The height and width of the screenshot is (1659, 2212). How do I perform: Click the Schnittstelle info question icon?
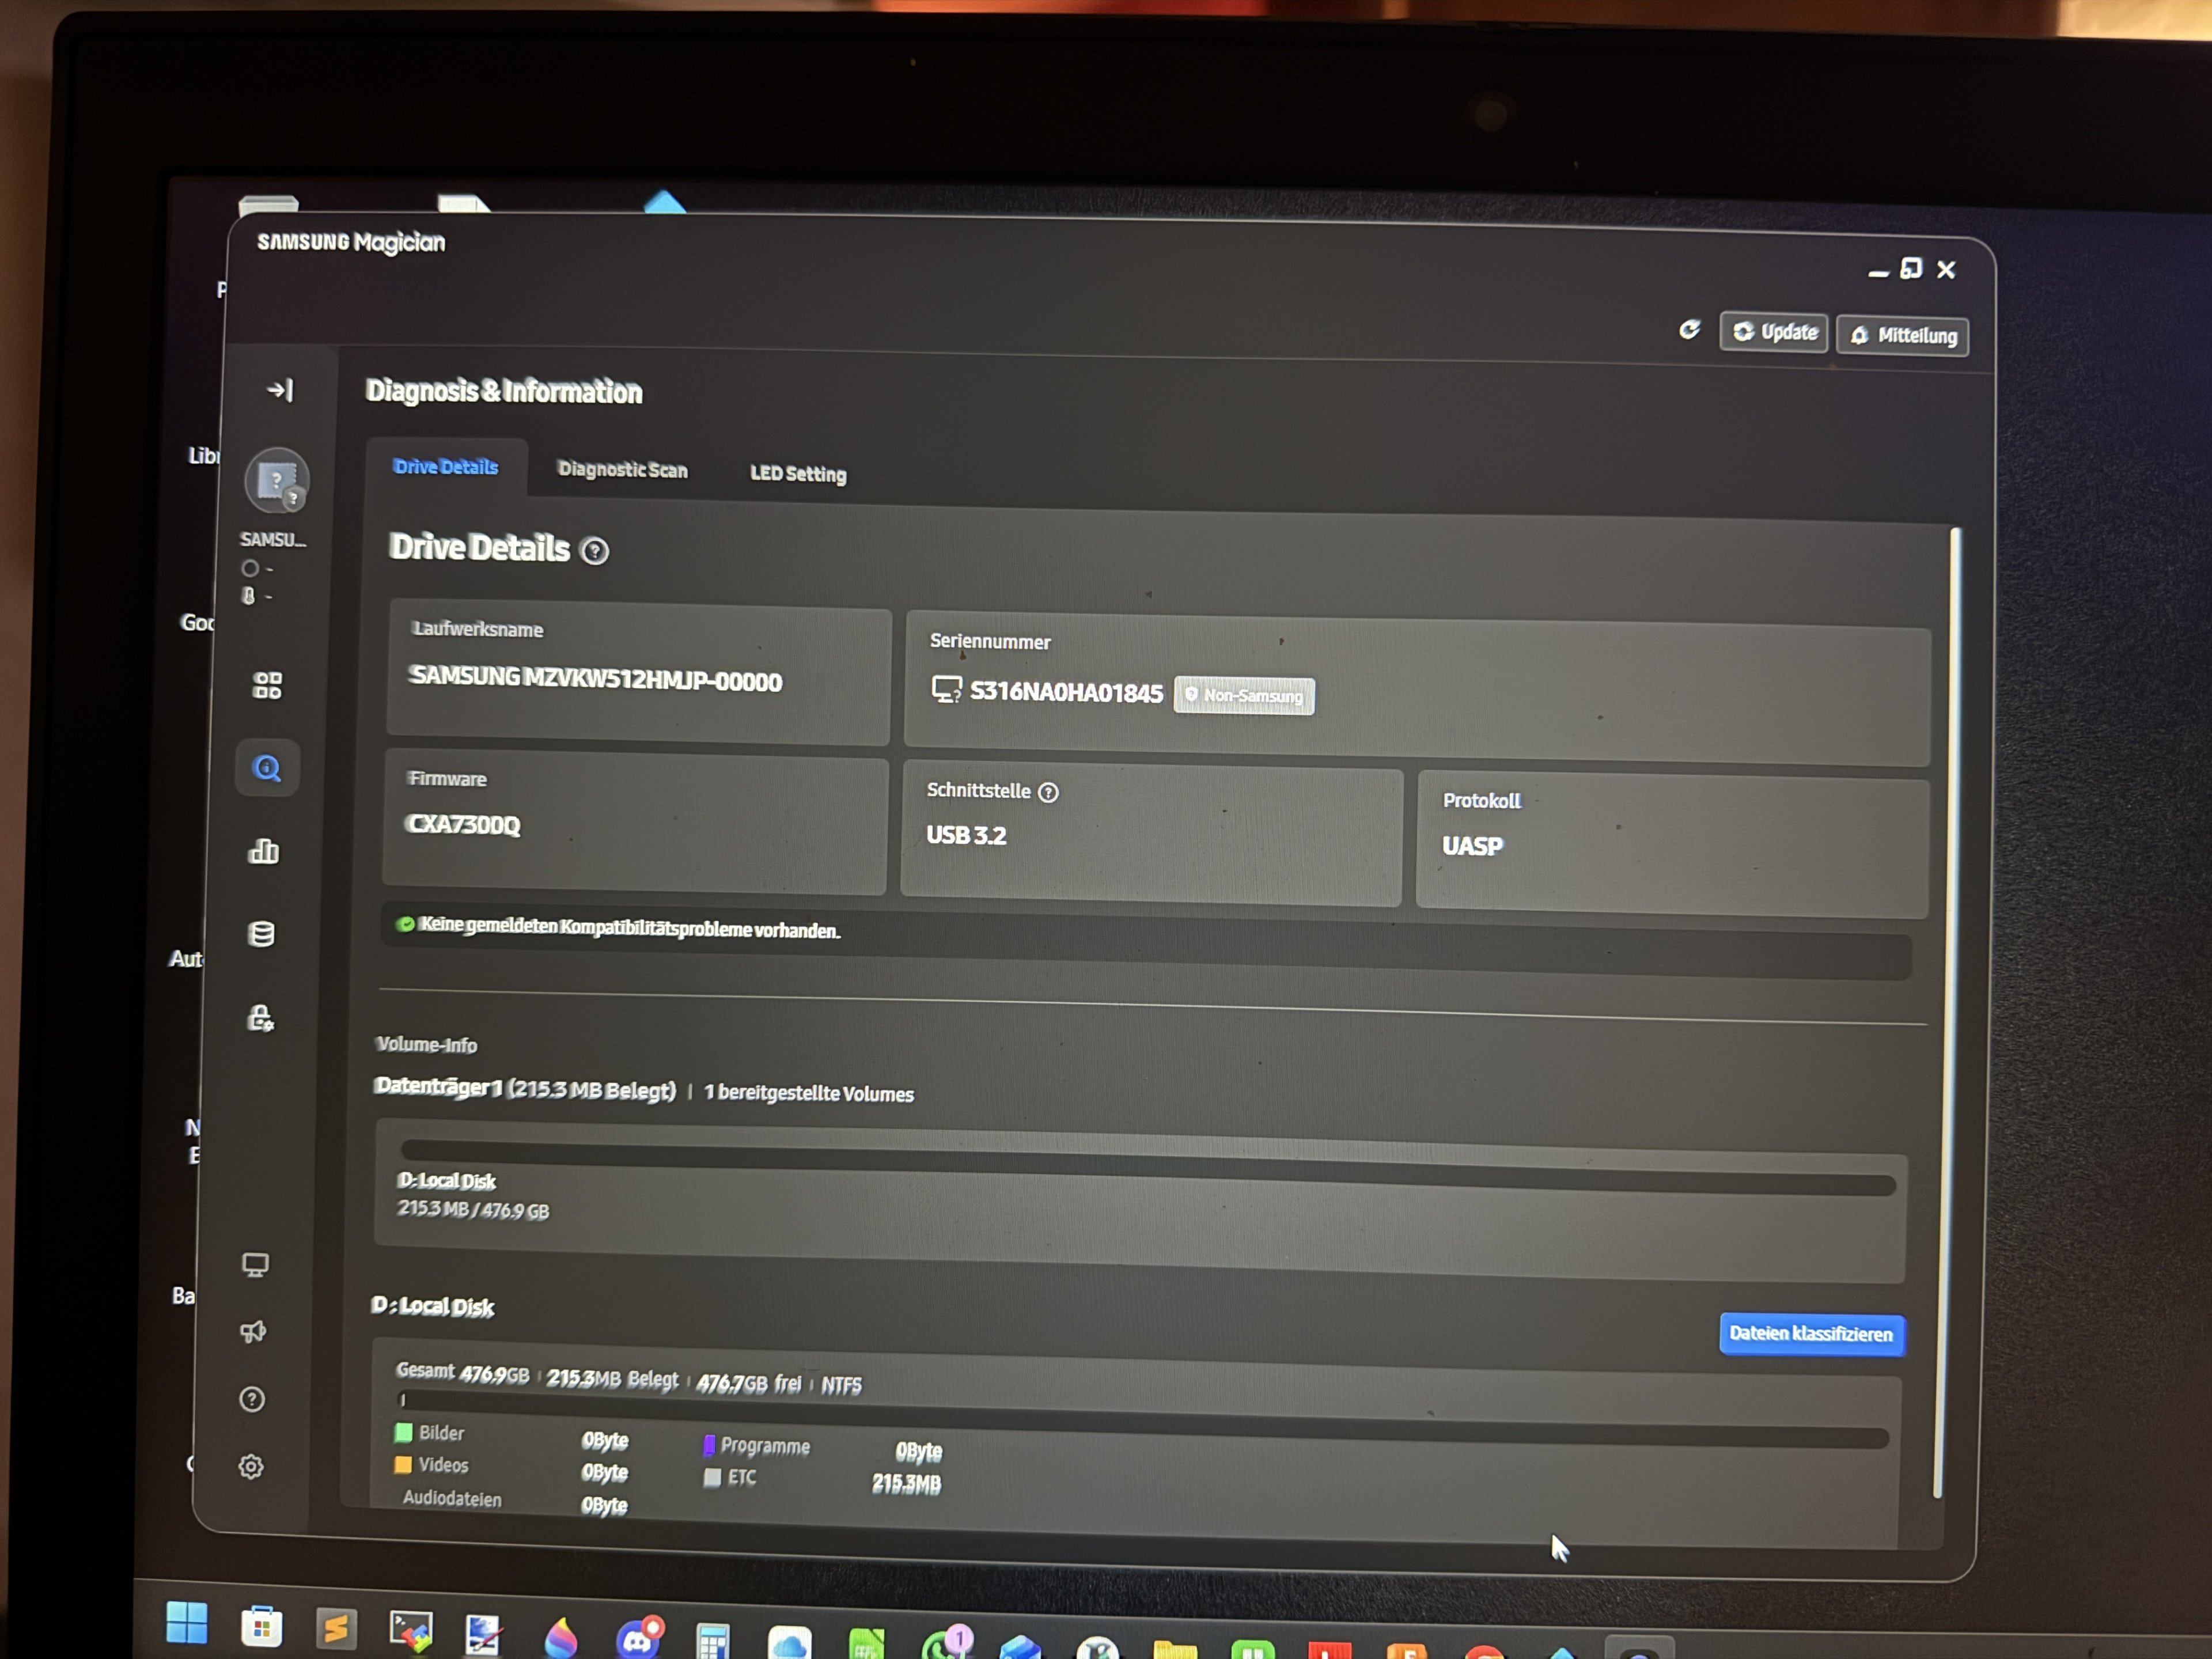[x=1048, y=793]
